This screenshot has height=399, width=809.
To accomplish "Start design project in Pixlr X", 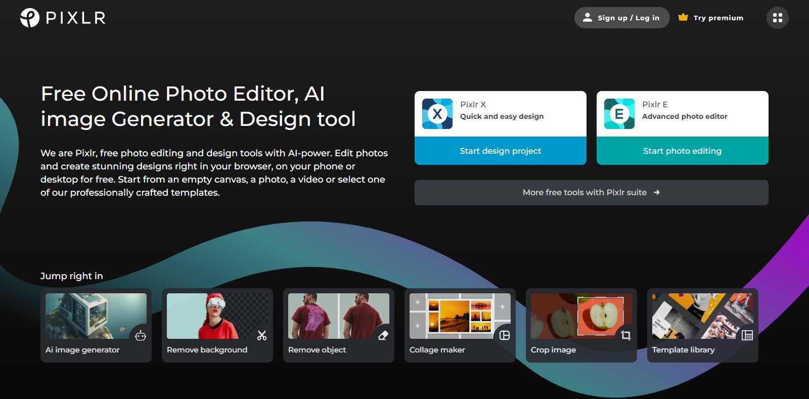I will pos(501,151).
